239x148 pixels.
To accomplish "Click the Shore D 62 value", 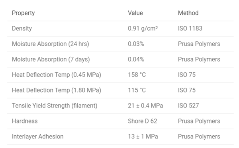I will pos(143,121).
